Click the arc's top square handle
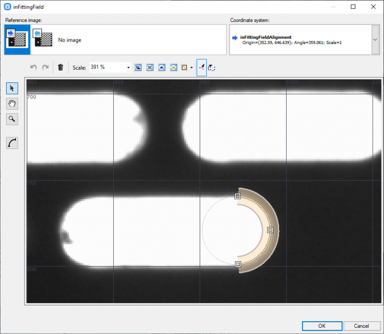This screenshot has width=384, height=334. click(238, 196)
